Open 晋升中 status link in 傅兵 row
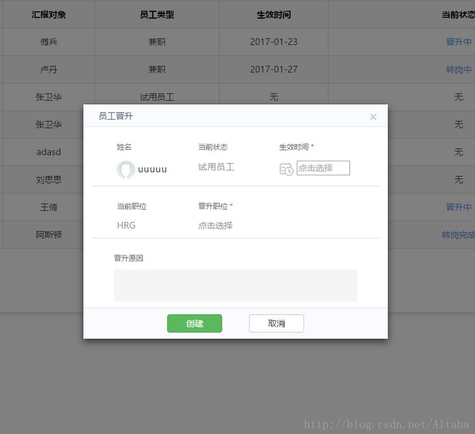The height and width of the screenshot is (434, 475). [458, 42]
